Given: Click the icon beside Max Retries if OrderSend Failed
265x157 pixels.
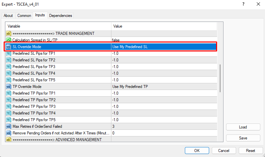Looking at the screenshot, I should [x=9, y=126].
